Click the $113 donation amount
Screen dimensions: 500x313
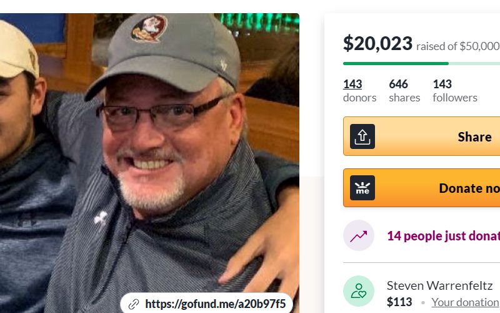click(x=399, y=302)
